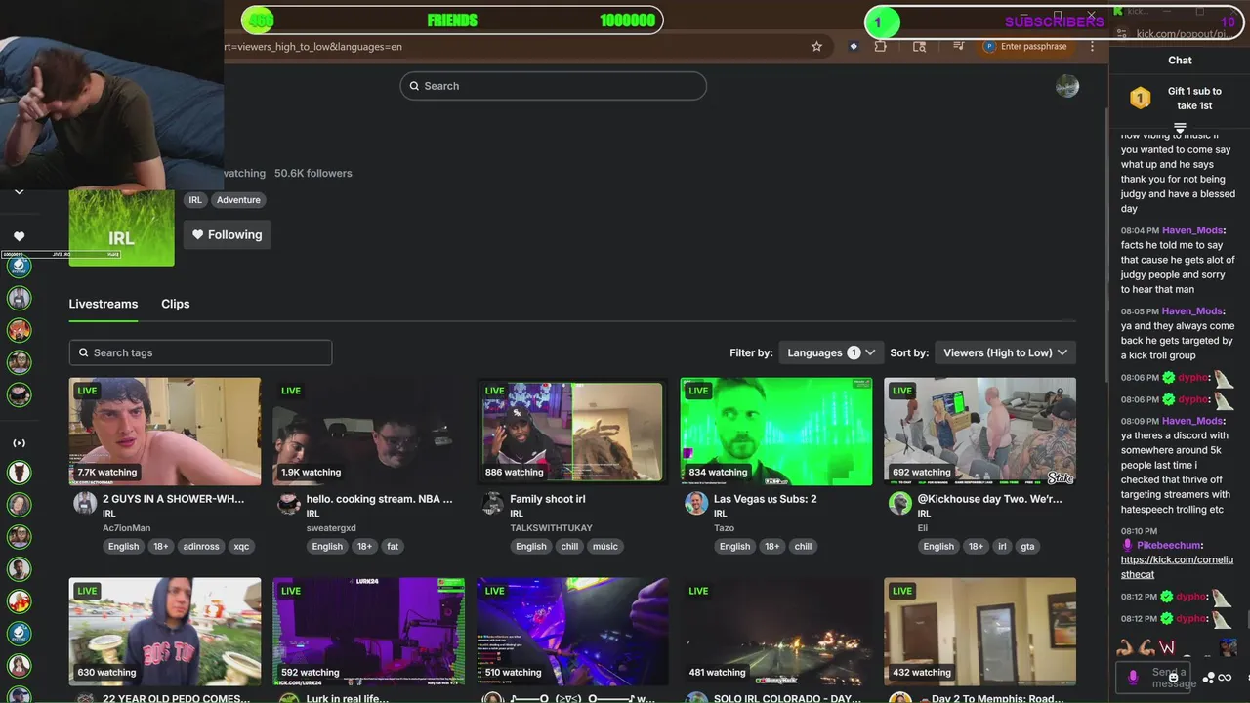Viewport: 1250px width, 703px height.
Task: Open the media controls music-note icon
Action: [958, 46]
